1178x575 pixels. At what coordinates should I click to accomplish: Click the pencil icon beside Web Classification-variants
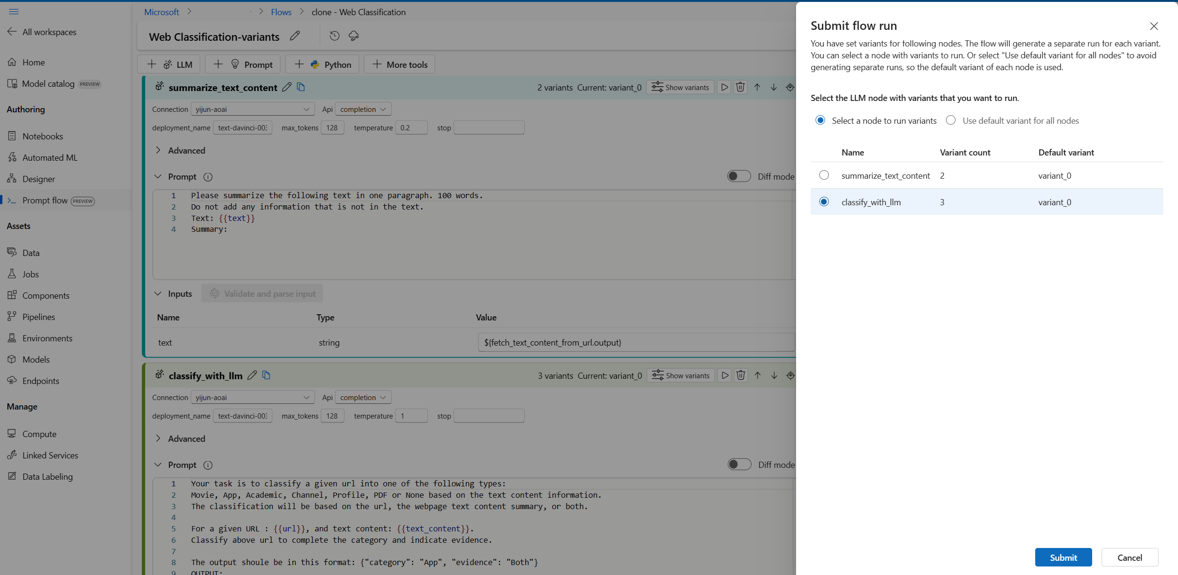coord(295,36)
